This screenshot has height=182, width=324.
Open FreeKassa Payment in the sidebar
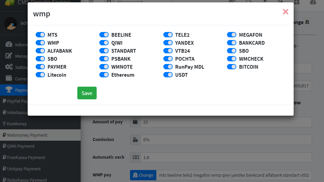(x=26, y=157)
